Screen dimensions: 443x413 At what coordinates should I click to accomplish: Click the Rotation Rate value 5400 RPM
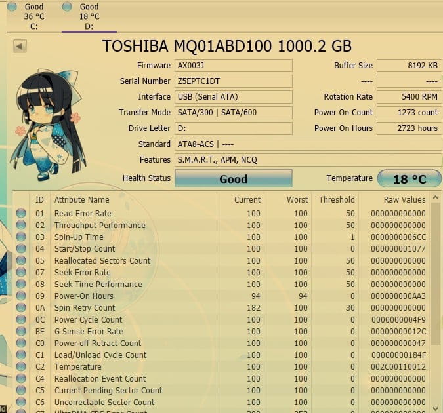pos(408,97)
